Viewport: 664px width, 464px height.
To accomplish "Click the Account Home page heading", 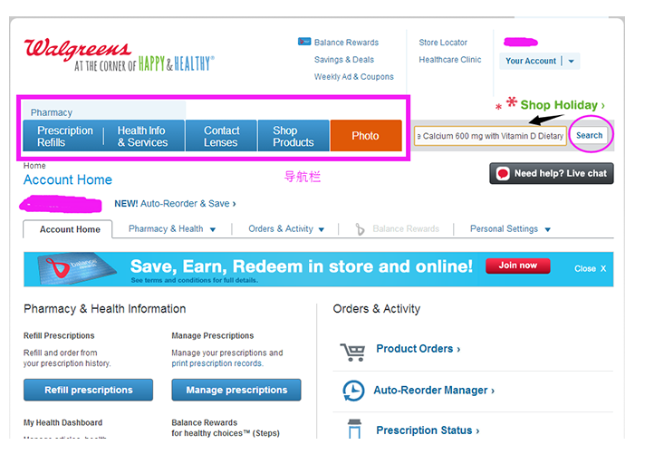I will (68, 179).
